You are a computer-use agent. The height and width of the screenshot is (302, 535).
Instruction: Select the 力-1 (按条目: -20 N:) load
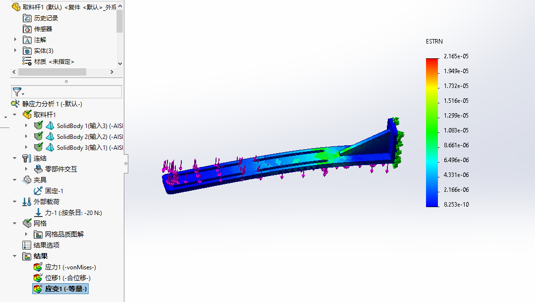pyautogui.click(x=73, y=213)
